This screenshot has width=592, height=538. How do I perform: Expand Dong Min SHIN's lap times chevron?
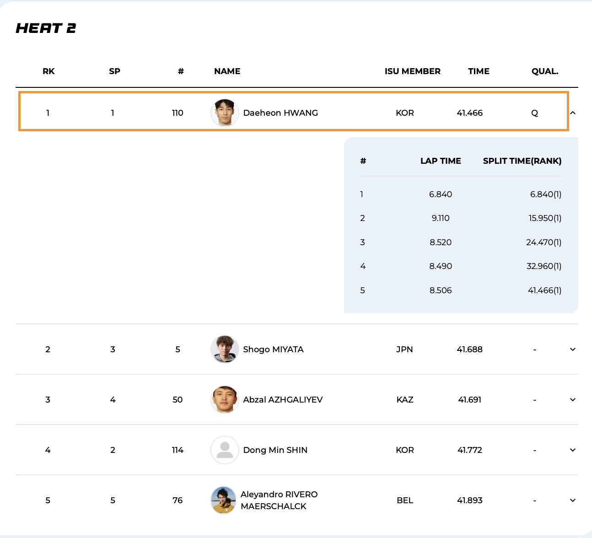click(573, 450)
